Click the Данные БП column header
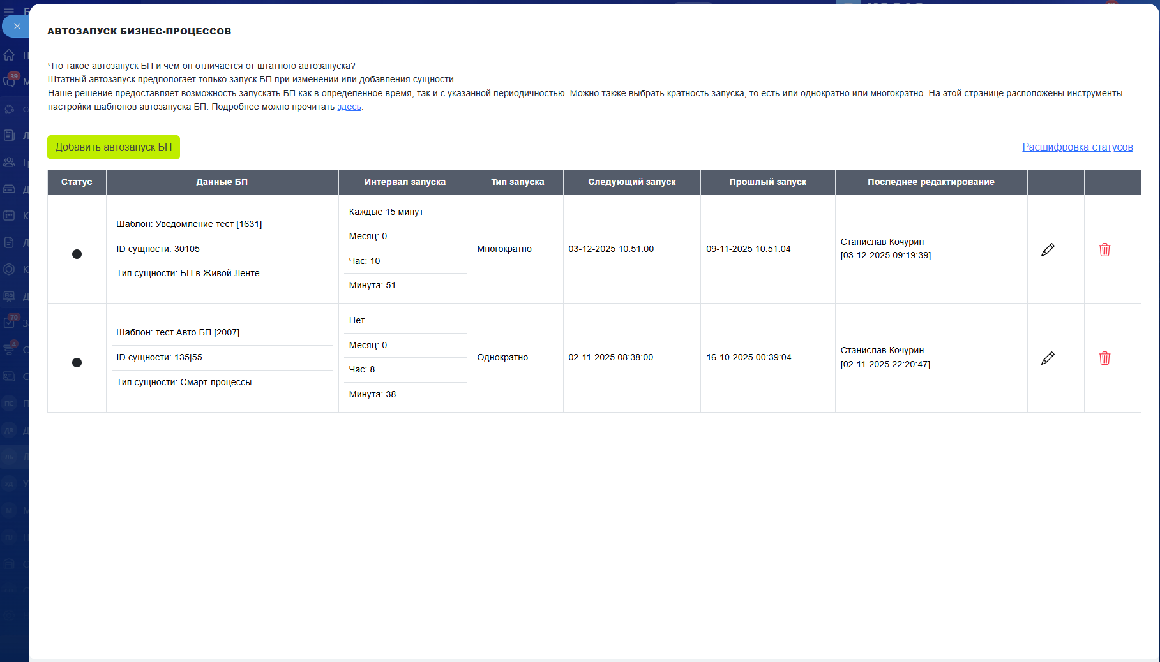 222,182
